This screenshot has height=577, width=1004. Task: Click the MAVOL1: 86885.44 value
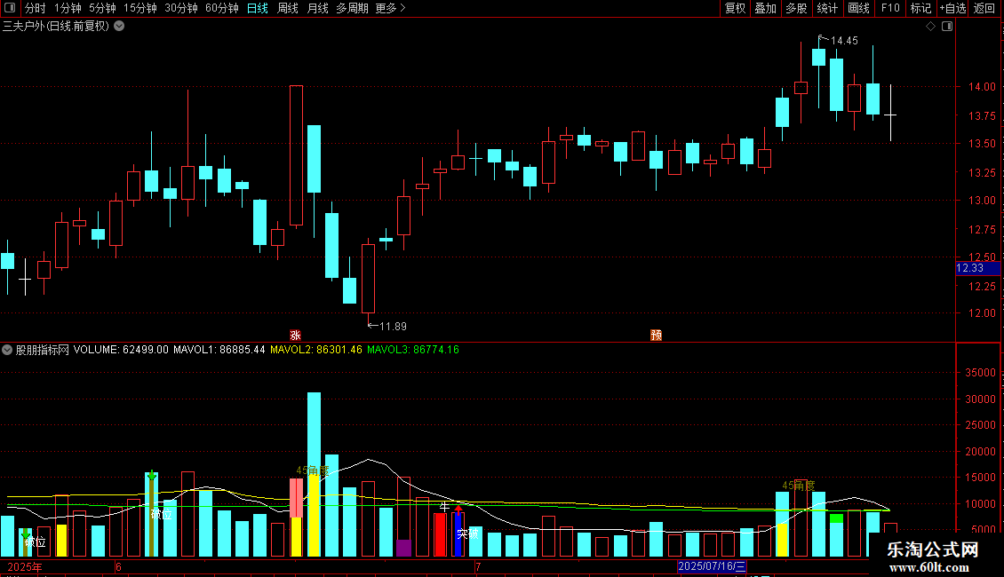pyautogui.click(x=219, y=350)
